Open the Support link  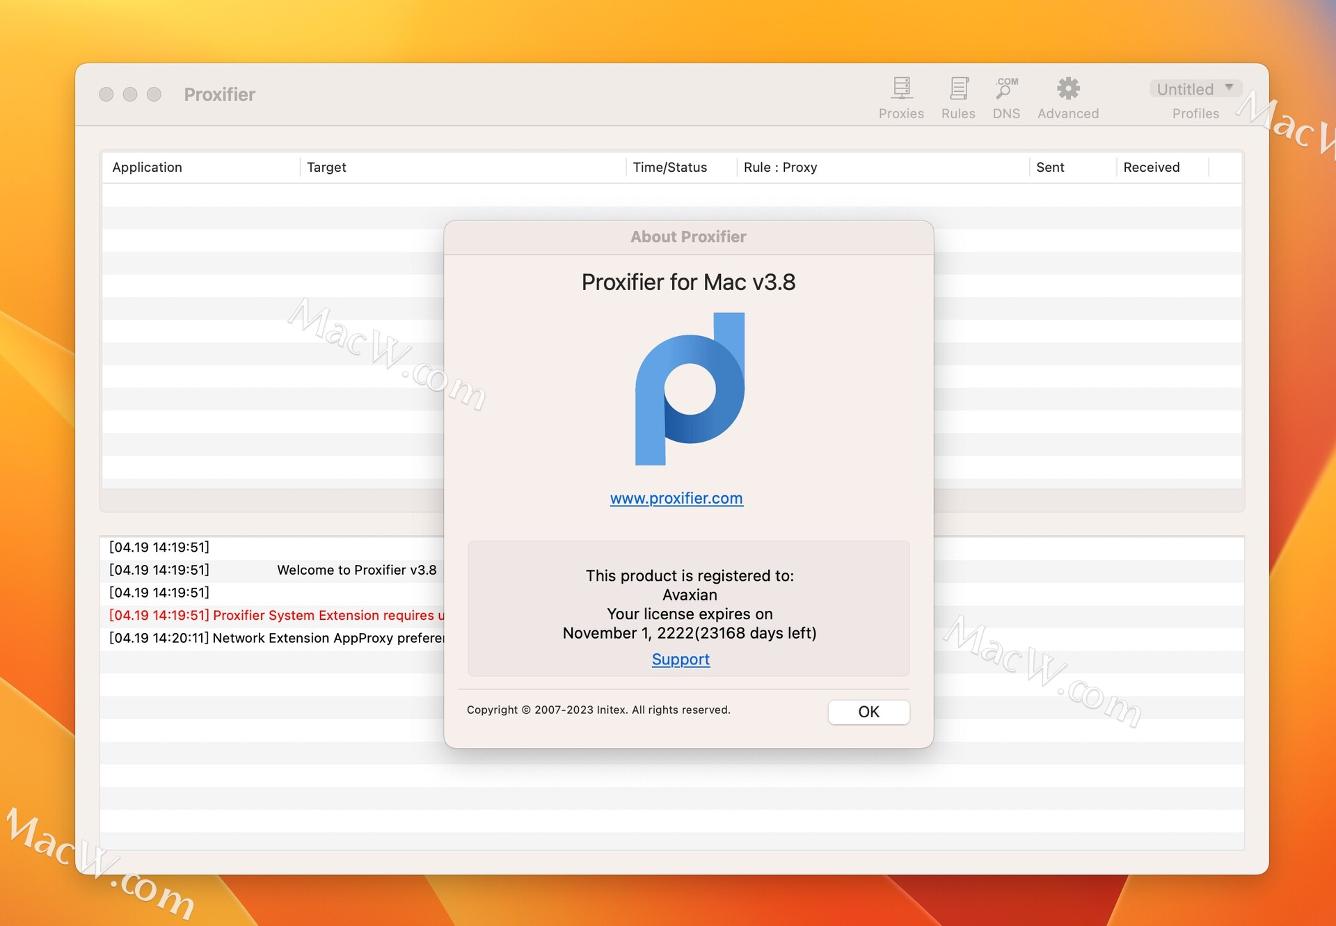click(680, 659)
